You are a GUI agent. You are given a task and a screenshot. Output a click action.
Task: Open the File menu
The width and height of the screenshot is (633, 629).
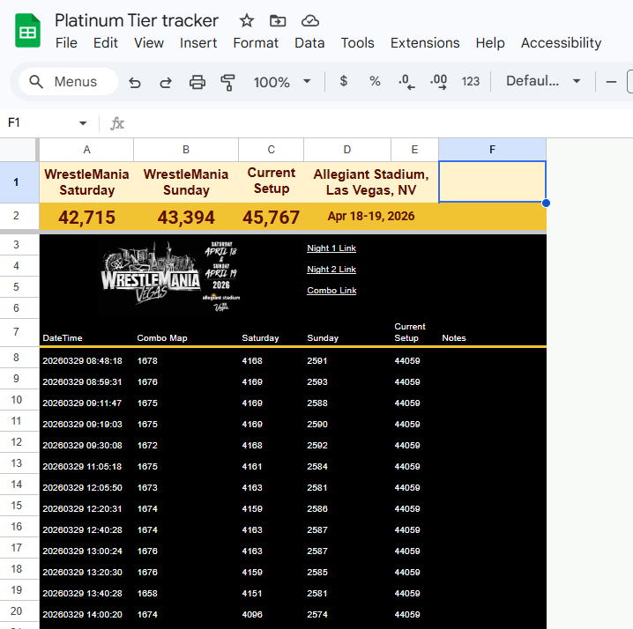pyautogui.click(x=66, y=43)
